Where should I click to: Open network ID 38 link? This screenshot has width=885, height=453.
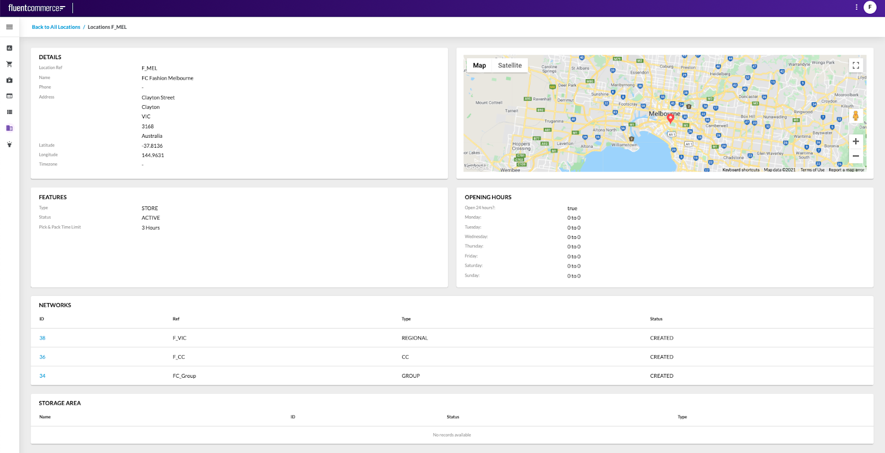tap(43, 338)
